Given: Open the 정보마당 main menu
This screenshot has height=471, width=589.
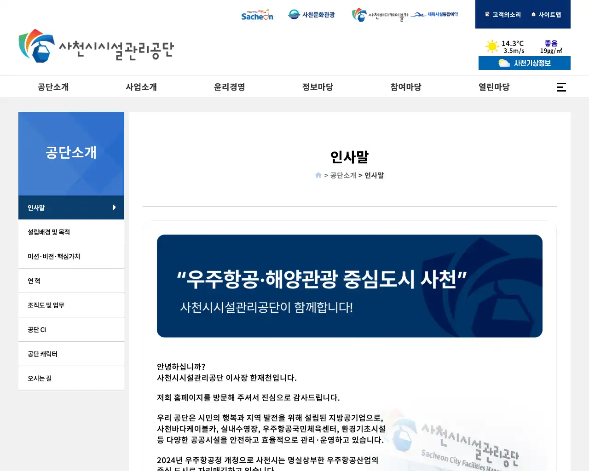Looking at the screenshot, I should coord(318,87).
